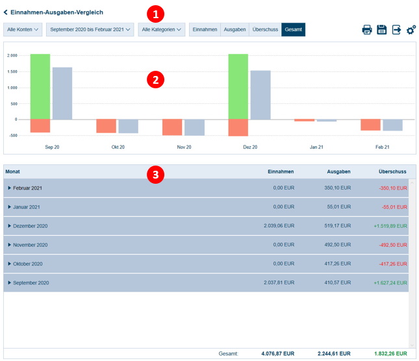This screenshot has height=361, width=419.
Task: Click the 410,57 EUR expense value
Action: click(338, 282)
